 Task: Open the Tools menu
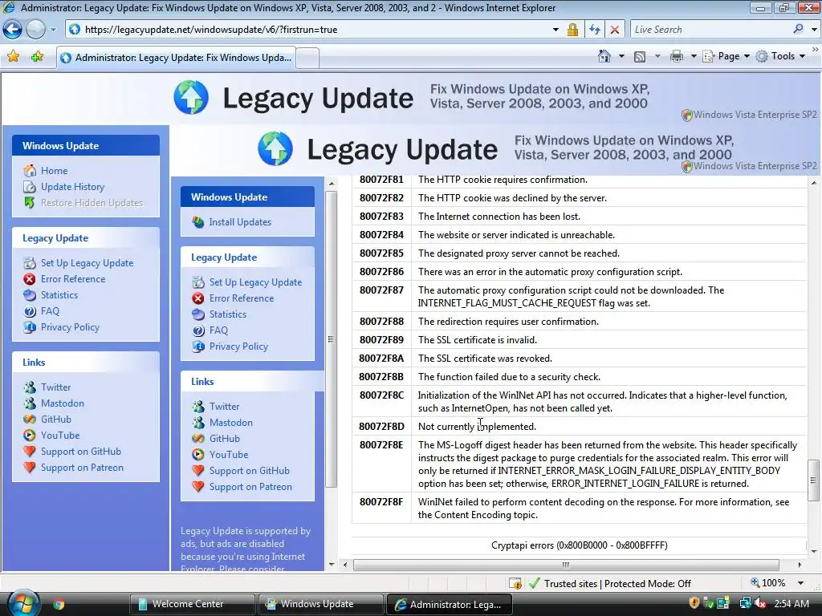click(x=780, y=56)
